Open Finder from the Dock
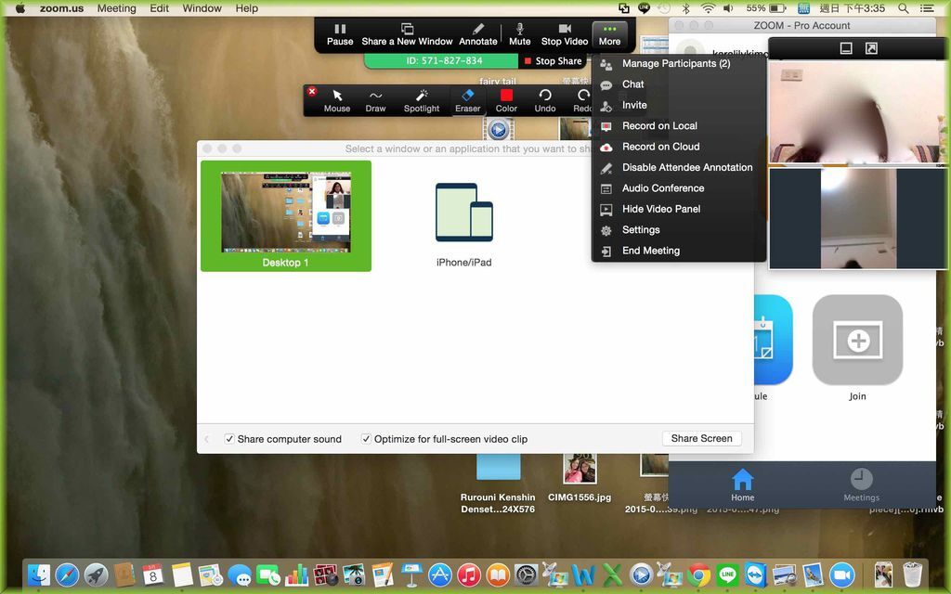This screenshot has height=594, width=951. [x=39, y=575]
